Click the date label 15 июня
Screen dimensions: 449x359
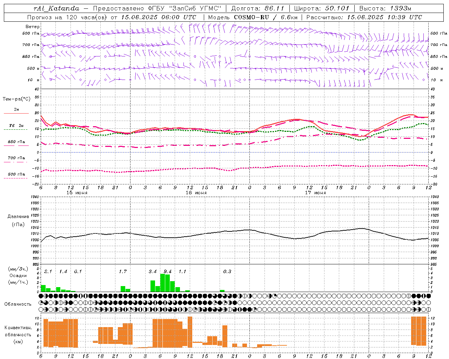[77, 193]
